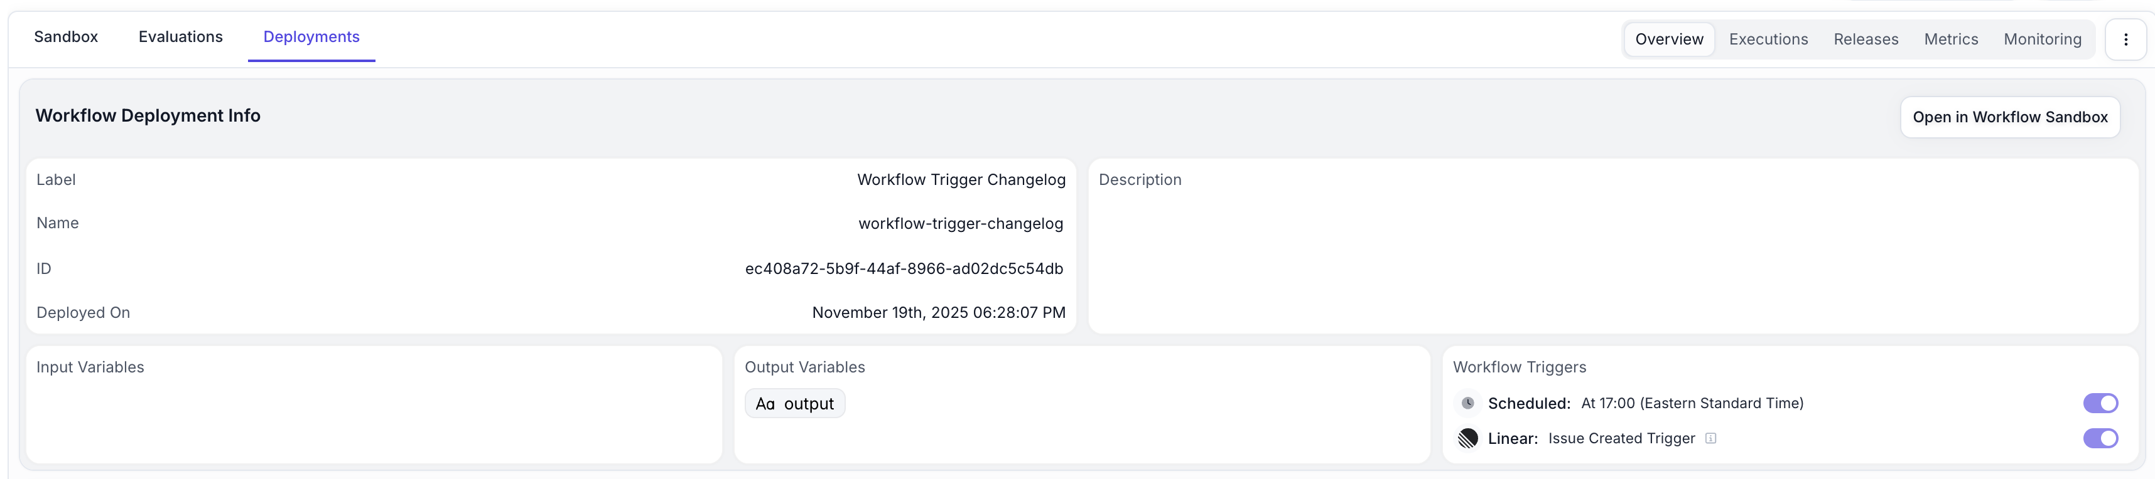Disable the Scheduled workflow trigger
The height and width of the screenshot is (479, 2155).
(2100, 403)
